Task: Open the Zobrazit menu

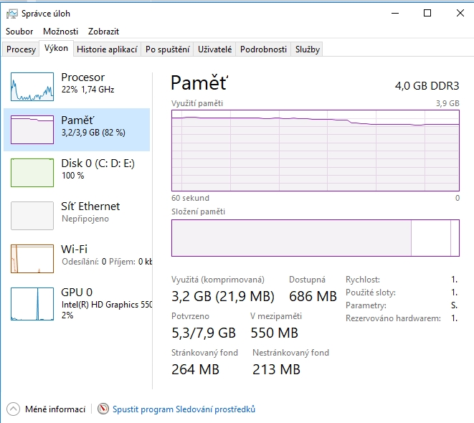Action: (103, 32)
